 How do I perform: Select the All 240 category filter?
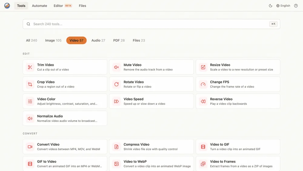point(32,40)
